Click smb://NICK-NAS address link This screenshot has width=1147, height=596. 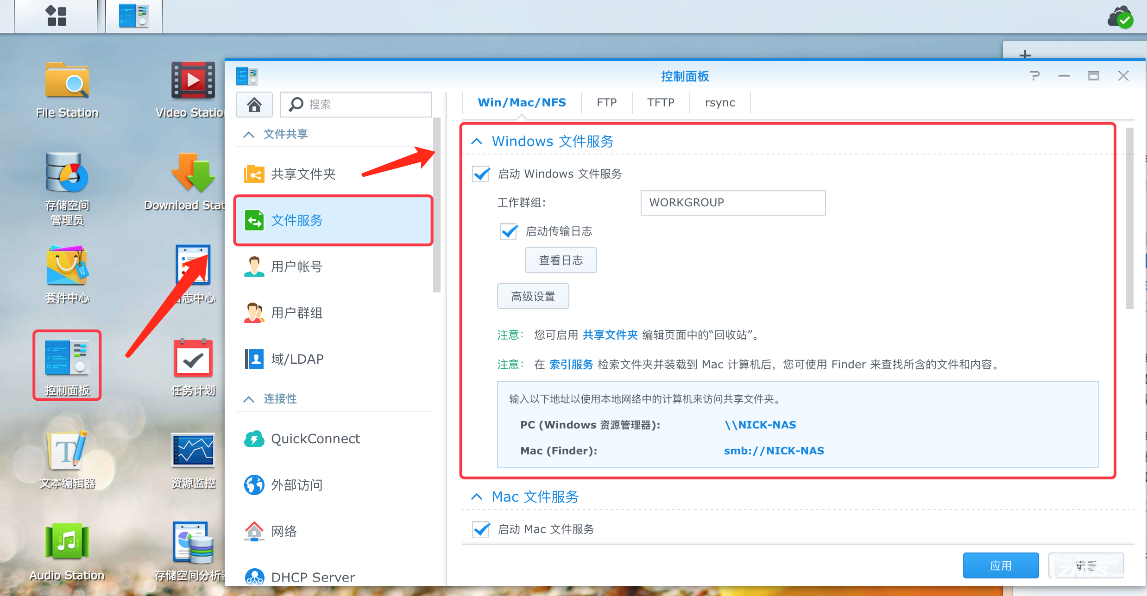774,451
